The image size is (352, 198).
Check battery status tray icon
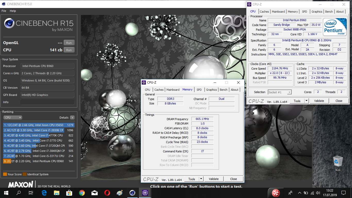pos(306,193)
